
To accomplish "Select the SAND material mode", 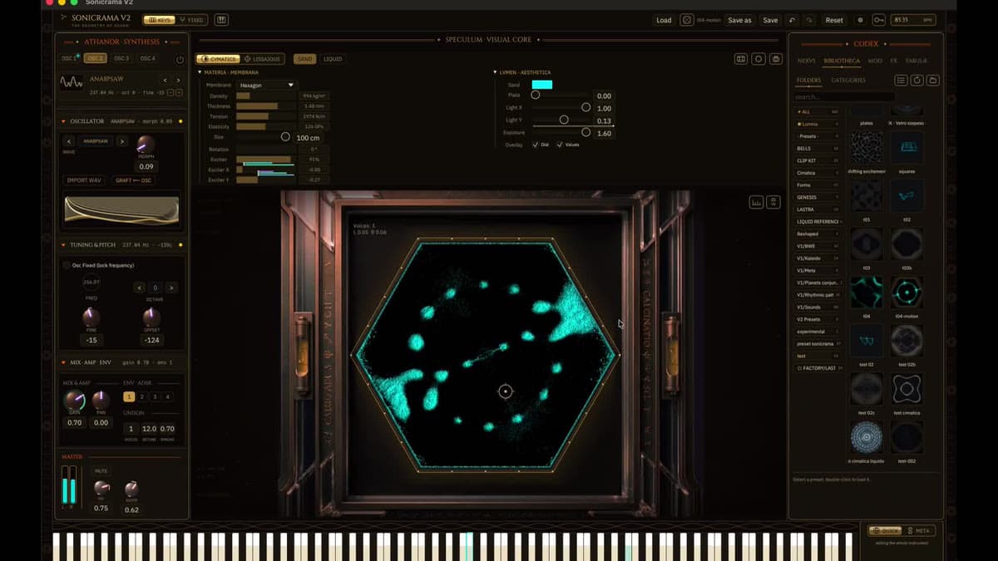I will tap(304, 59).
